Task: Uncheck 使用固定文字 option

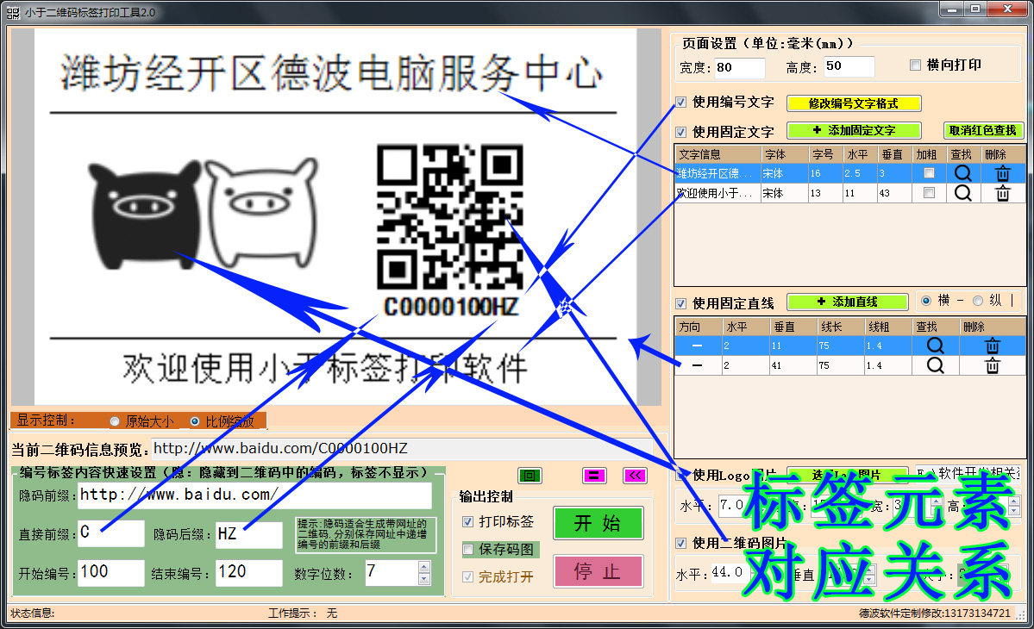Action: 681,132
